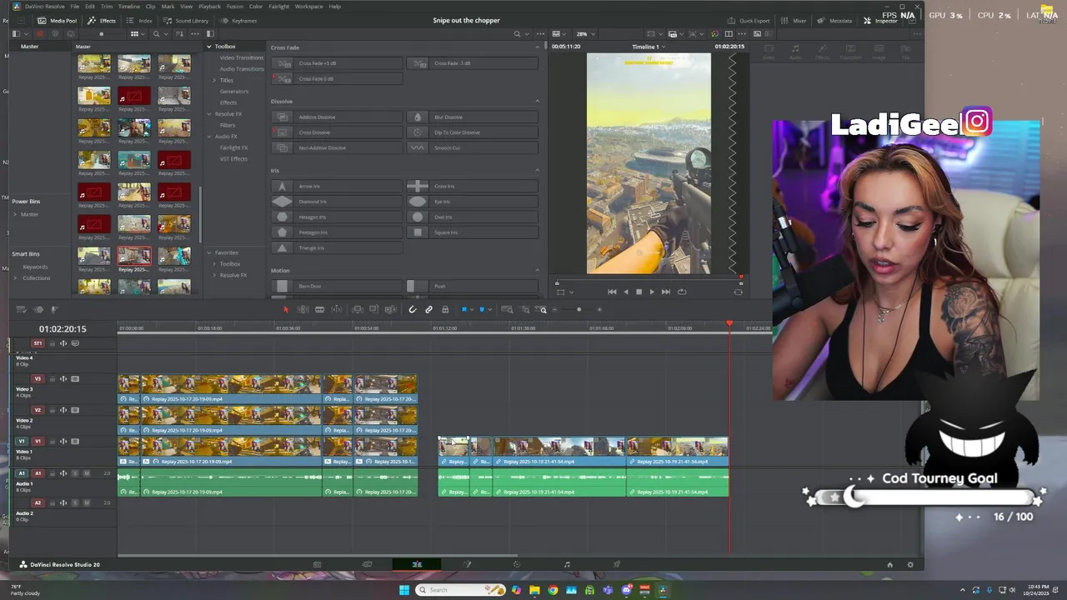The image size is (1067, 600).
Task: Stop playback in the viewer
Action: click(x=639, y=292)
